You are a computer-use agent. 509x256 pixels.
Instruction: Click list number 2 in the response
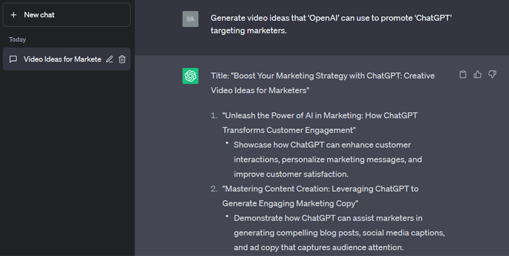click(x=214, y=189)
